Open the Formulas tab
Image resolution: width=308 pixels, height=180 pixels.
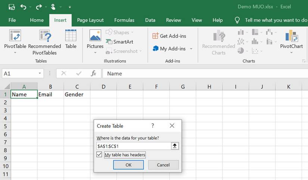124,20
